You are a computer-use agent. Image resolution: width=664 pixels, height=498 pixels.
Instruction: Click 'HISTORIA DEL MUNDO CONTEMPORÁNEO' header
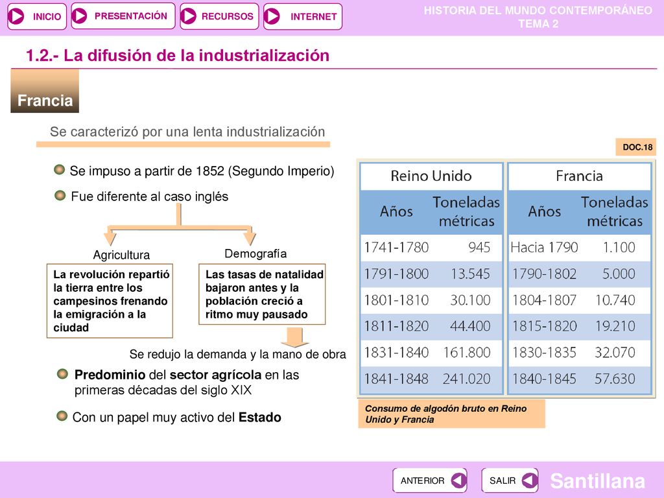(x=538, y=10)
